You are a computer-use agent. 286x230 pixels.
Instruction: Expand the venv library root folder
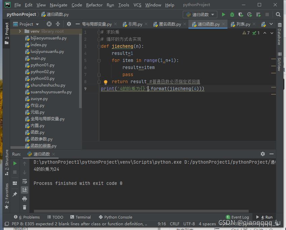tap(20, 31)
